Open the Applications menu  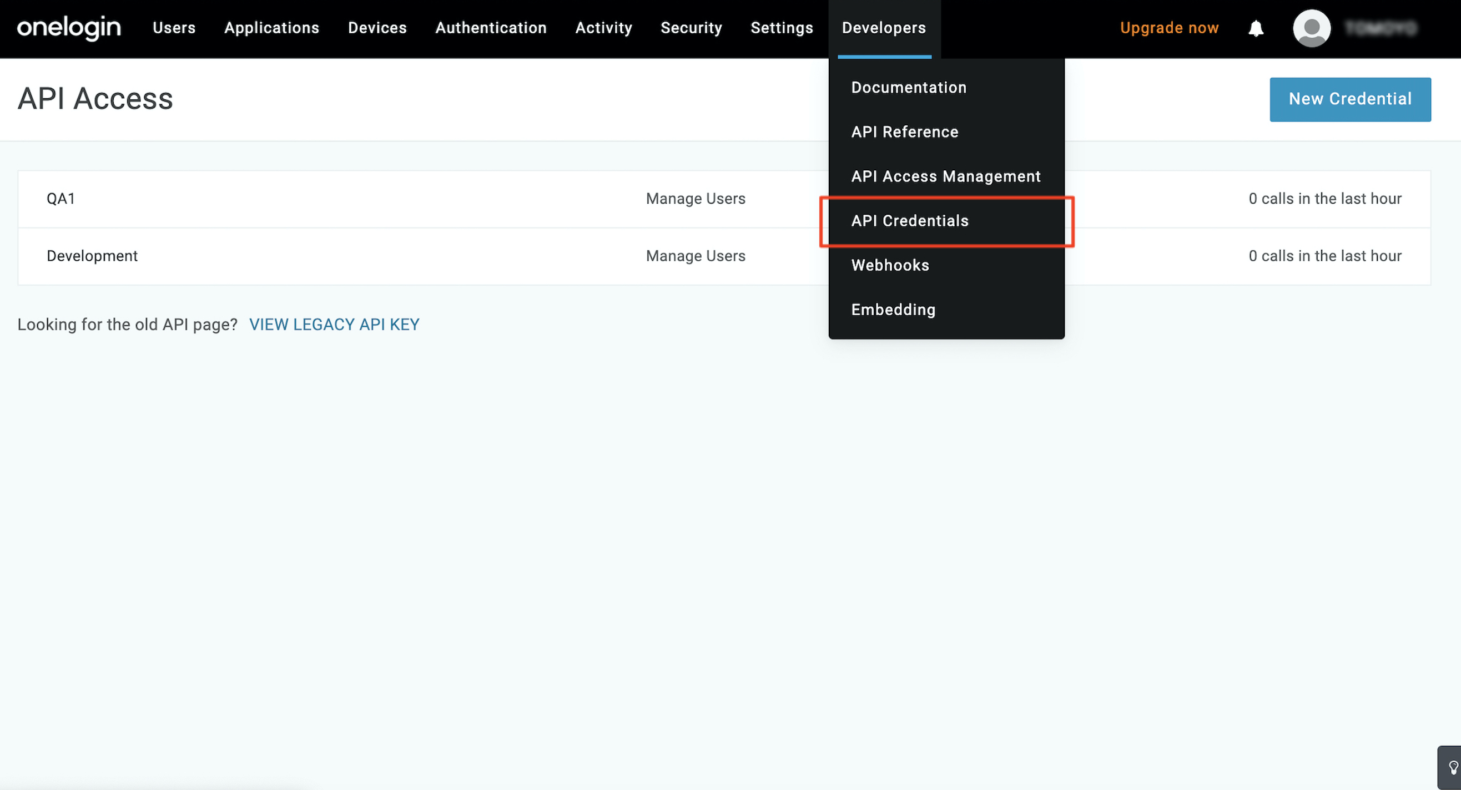271,28
